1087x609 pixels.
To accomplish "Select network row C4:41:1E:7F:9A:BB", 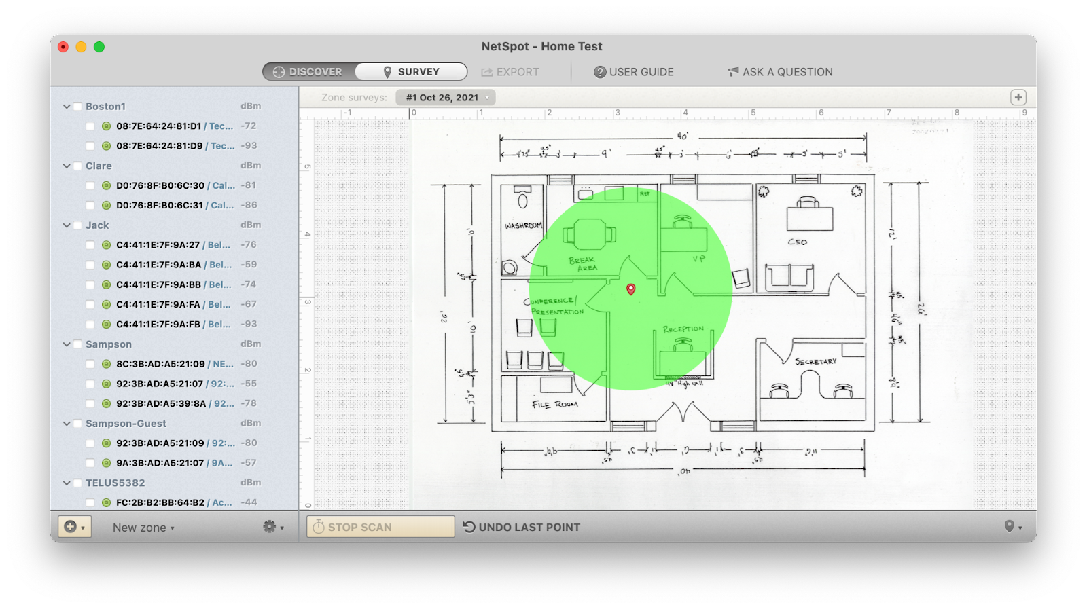I will (175, 284).
